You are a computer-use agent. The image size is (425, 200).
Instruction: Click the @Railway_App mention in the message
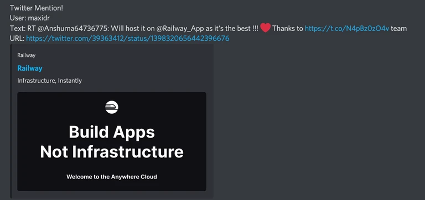pyautogui.click(x=180, y=28)
